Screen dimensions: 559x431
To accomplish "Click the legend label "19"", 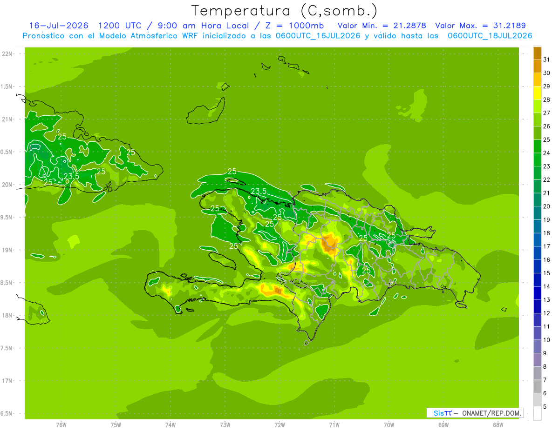I will (x=547, y=219).
